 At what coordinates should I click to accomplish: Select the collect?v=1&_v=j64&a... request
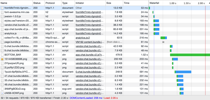[x=105, y=38]
